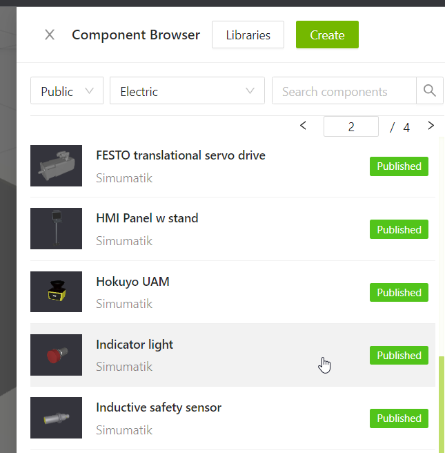The width and height of the screenshot is (445, 453).
Task: Select the Indicator light thumbnail
Action: pyautogui.click(x=57, y=355)
